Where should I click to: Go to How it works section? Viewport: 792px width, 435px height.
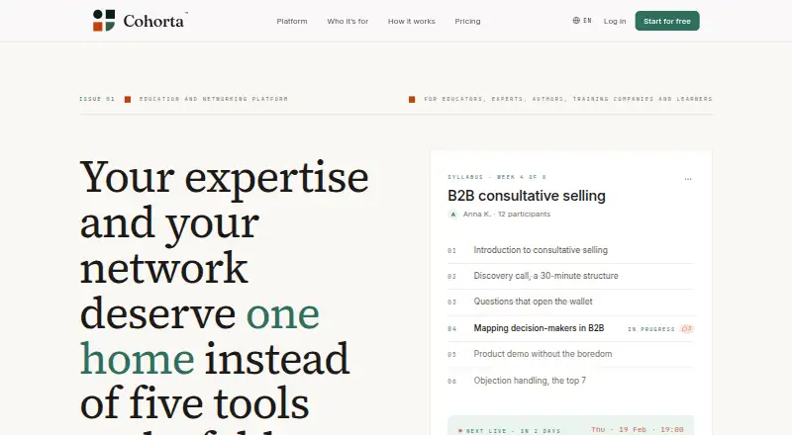tap(412, 21)
